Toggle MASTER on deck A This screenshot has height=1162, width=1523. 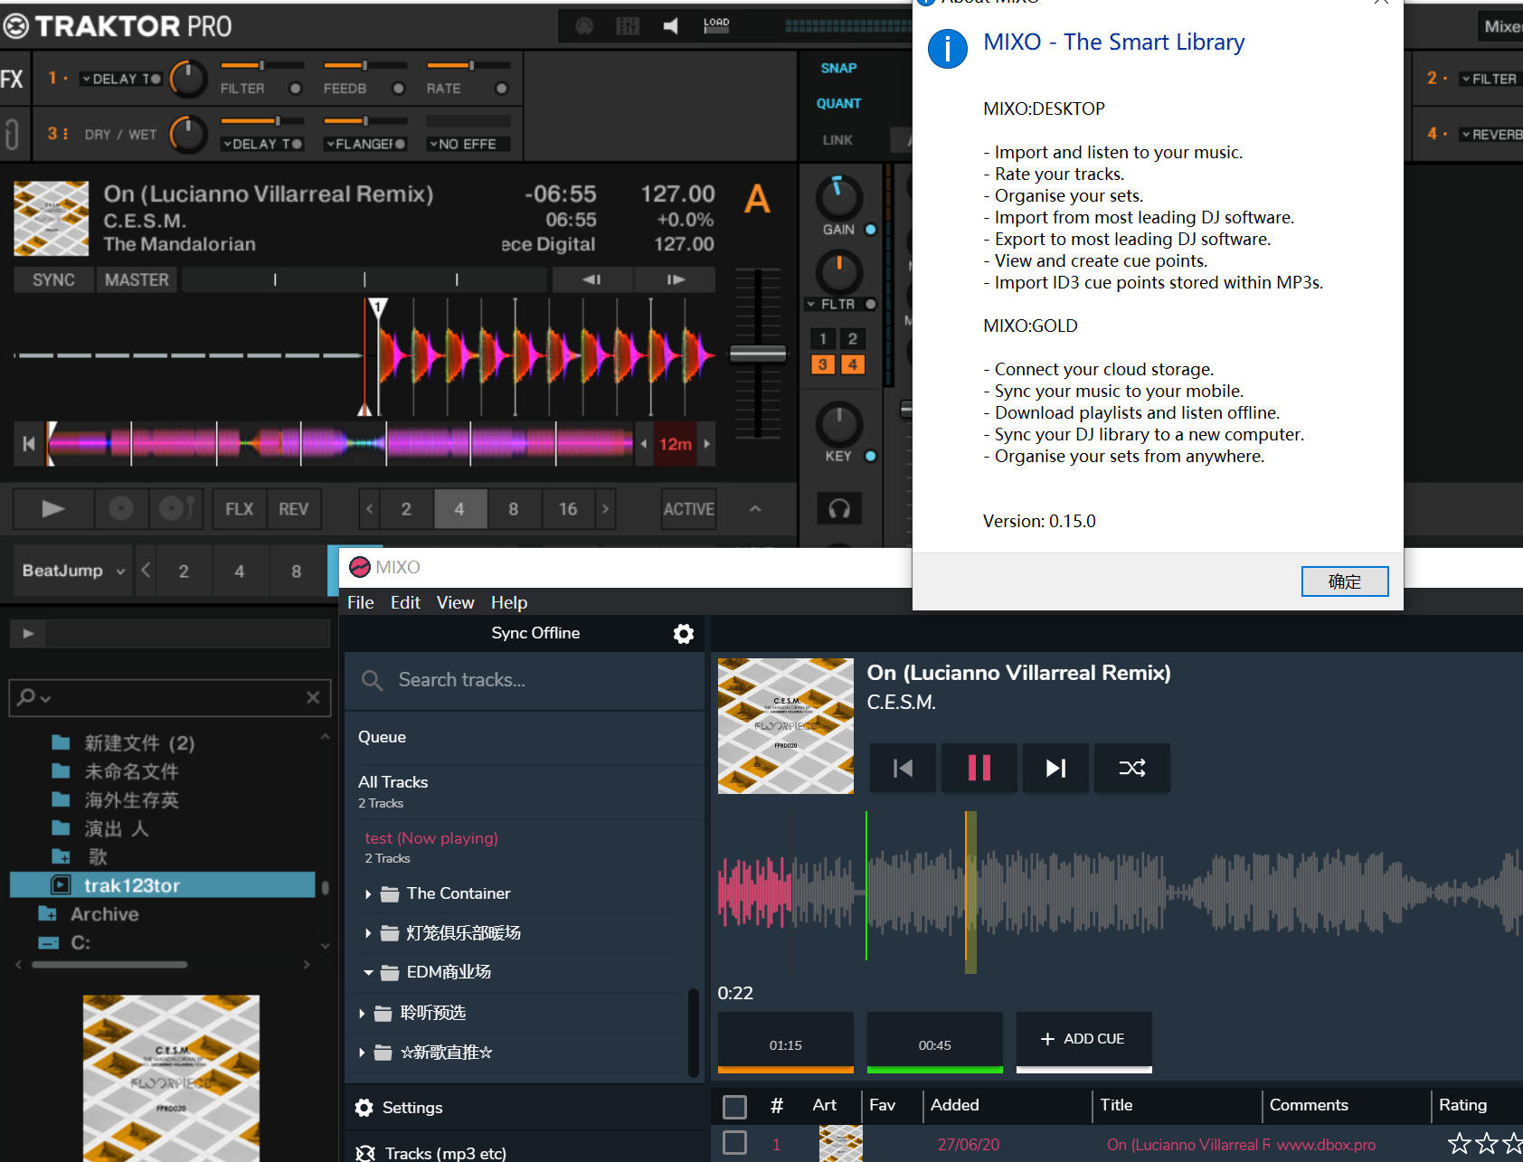click(137, 280)
